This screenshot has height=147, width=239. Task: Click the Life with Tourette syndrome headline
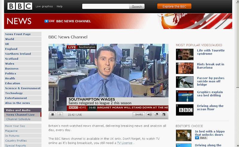[x=211, y=52]
